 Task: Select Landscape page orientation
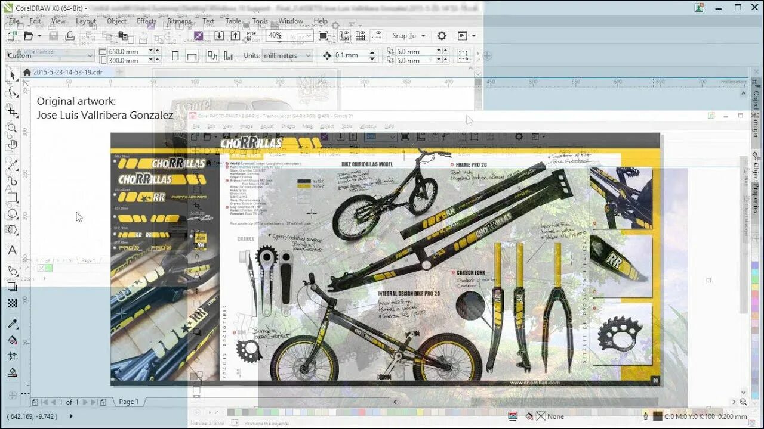[x=192, y=55]
